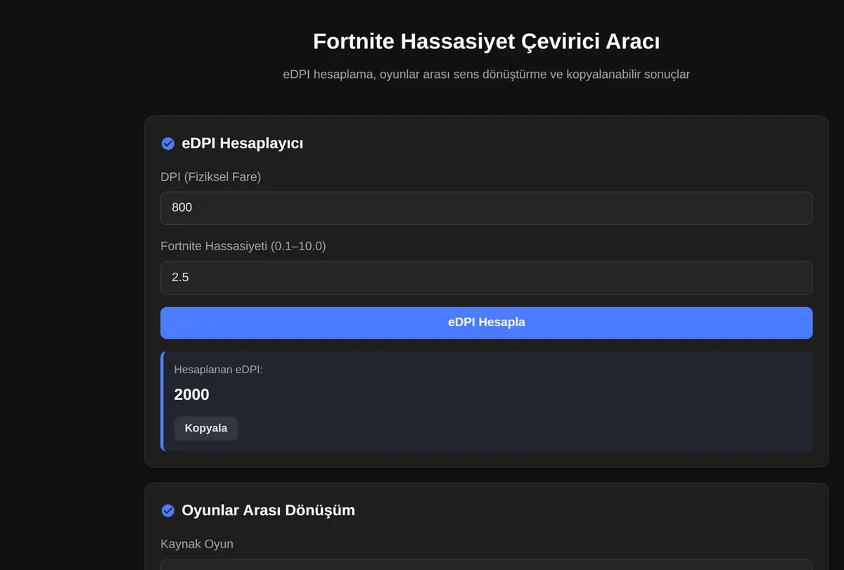This screenshot has width=844, height=570.
Task: Click the eDPI Hesapla button
Action: (x=486, y=323)
